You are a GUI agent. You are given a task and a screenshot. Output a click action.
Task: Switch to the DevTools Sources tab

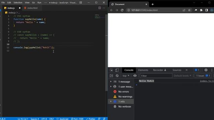click(x=177, y=70)
